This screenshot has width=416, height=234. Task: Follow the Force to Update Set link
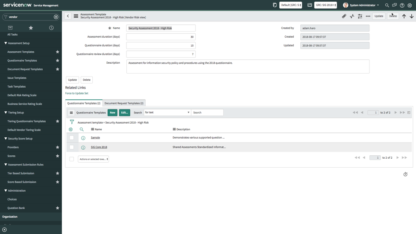click(77, 93)
